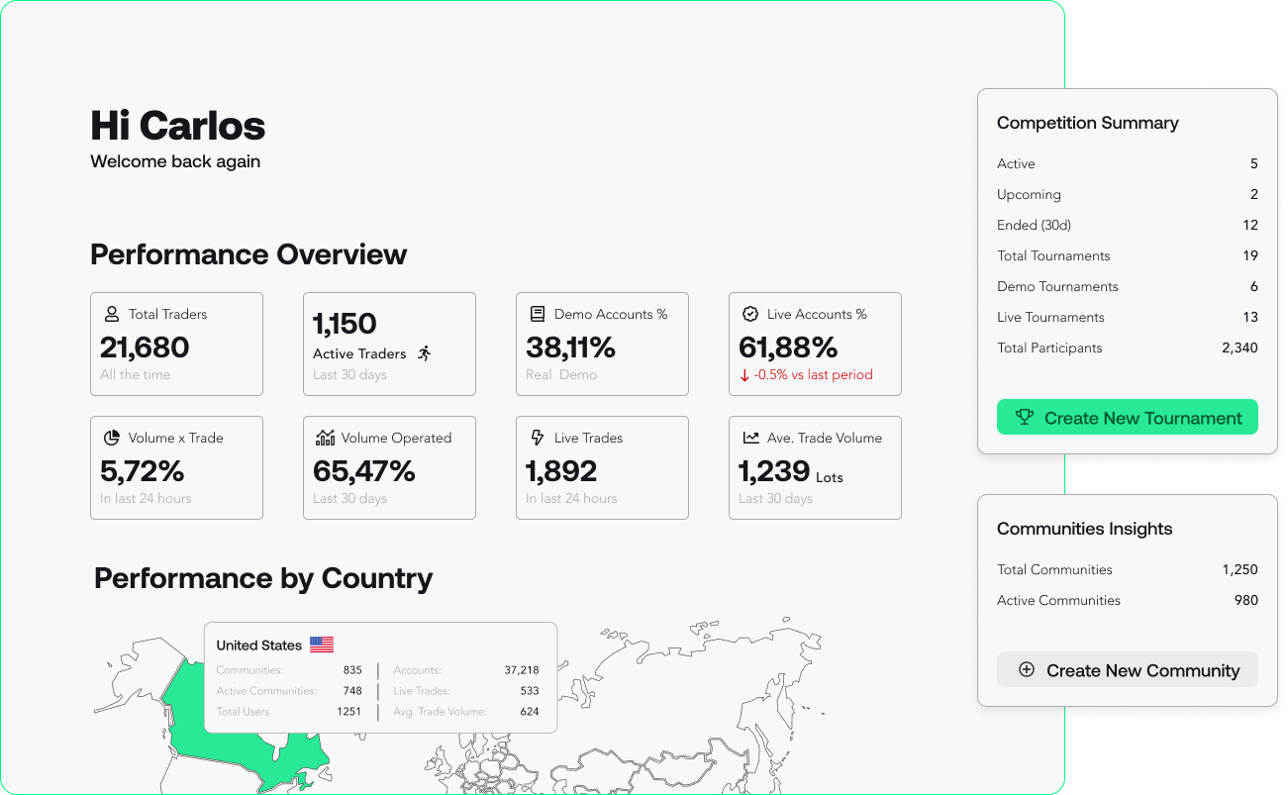This screenshot has height=795, width=1288.
Task: Click the red down arrow by -0.5%
Action: tap(744, 375)
